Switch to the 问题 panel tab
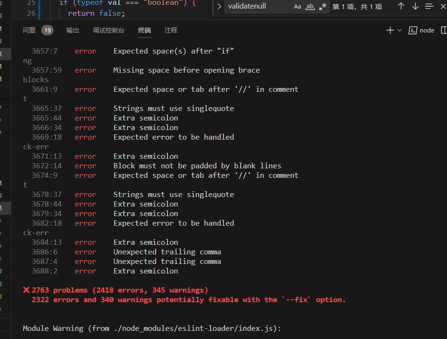 point(29,30)
